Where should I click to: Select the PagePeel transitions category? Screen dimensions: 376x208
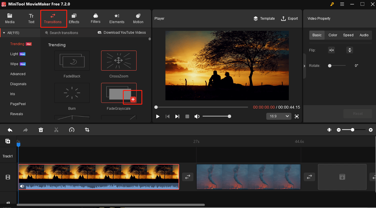point(18,104)
